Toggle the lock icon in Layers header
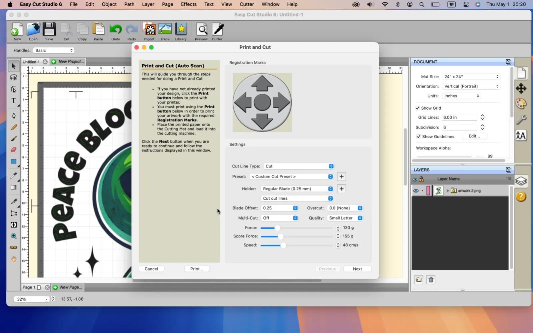This screenshot has width=533, height=333. pyautogui.click(x=421, y=179)
